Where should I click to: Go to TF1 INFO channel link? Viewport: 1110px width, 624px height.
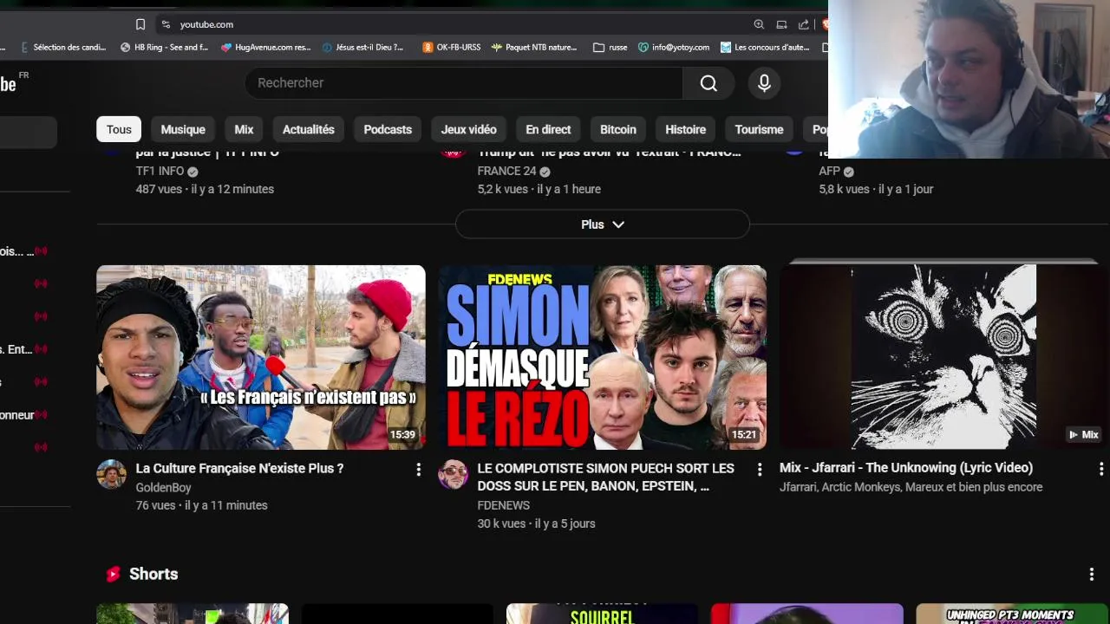point(160,172)
